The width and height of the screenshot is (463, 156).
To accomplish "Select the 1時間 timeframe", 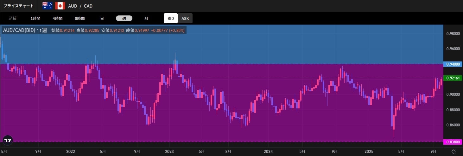I will pyautogui.click(x=35, y=19).
